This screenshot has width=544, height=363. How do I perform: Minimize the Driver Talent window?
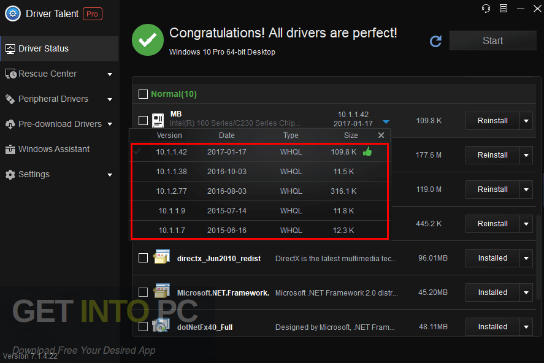[x=521, y=9]
